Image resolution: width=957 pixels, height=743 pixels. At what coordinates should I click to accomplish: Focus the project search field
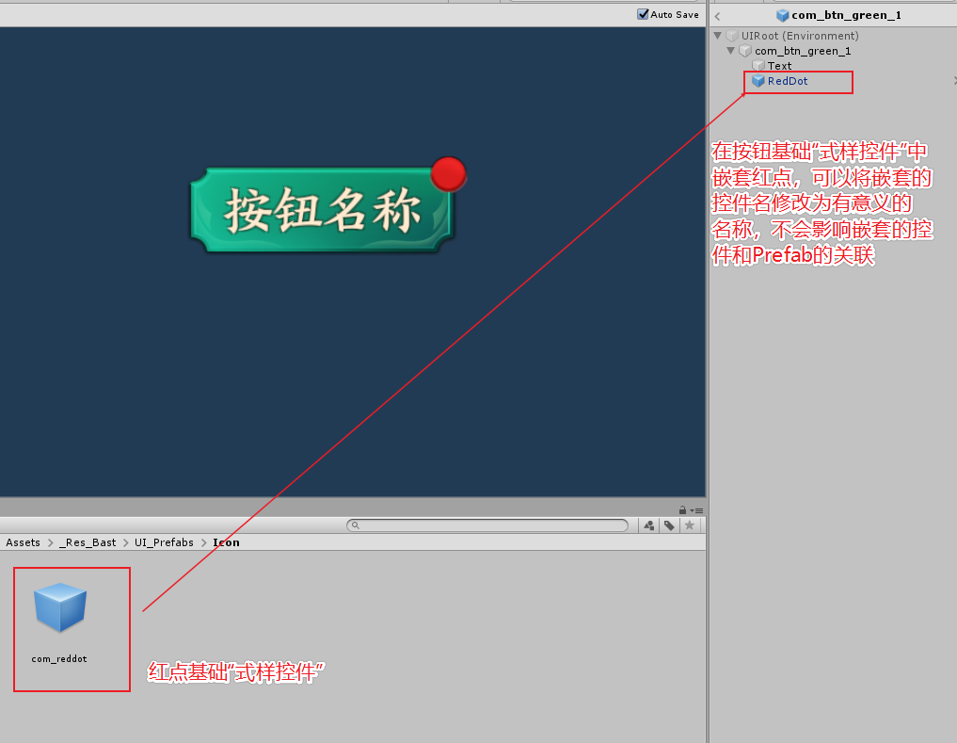487,525
